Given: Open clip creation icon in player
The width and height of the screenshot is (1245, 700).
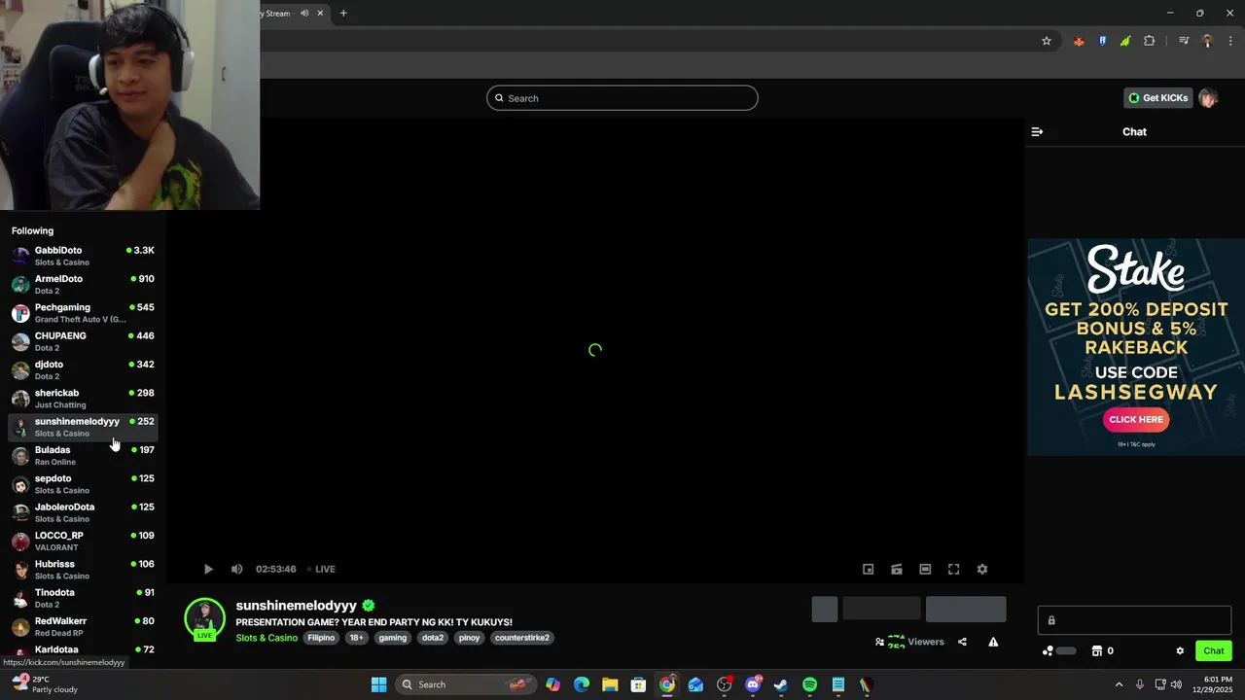Looking at the screenshot, I should point(897,569).
